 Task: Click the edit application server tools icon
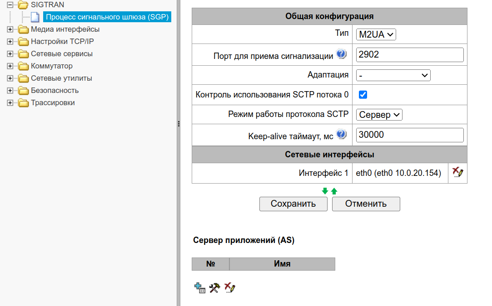pyautogui.click(x=214, y=287)
